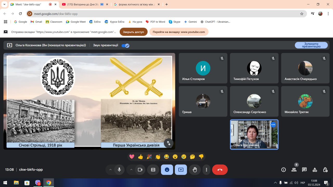This screenshot has height=187, width=333.
Task: Click the red leave call button
Action: click(x=220, y=170)
